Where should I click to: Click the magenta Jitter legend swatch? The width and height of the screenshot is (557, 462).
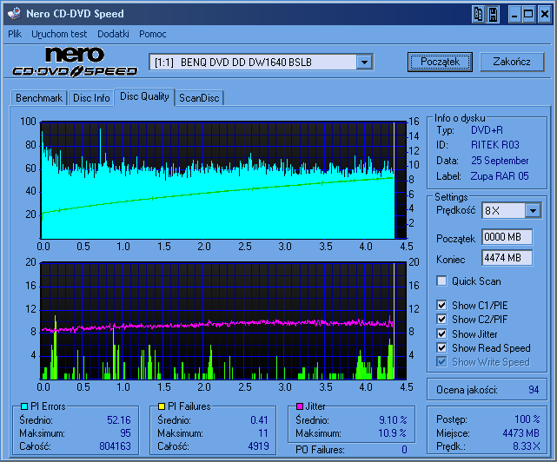pyautogui.click(x=300, y=406)
